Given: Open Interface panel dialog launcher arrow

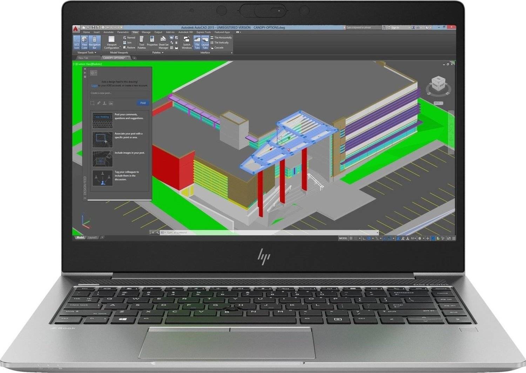Looking at the screenshot, I should pyautogui.click(x=231, y=53).
